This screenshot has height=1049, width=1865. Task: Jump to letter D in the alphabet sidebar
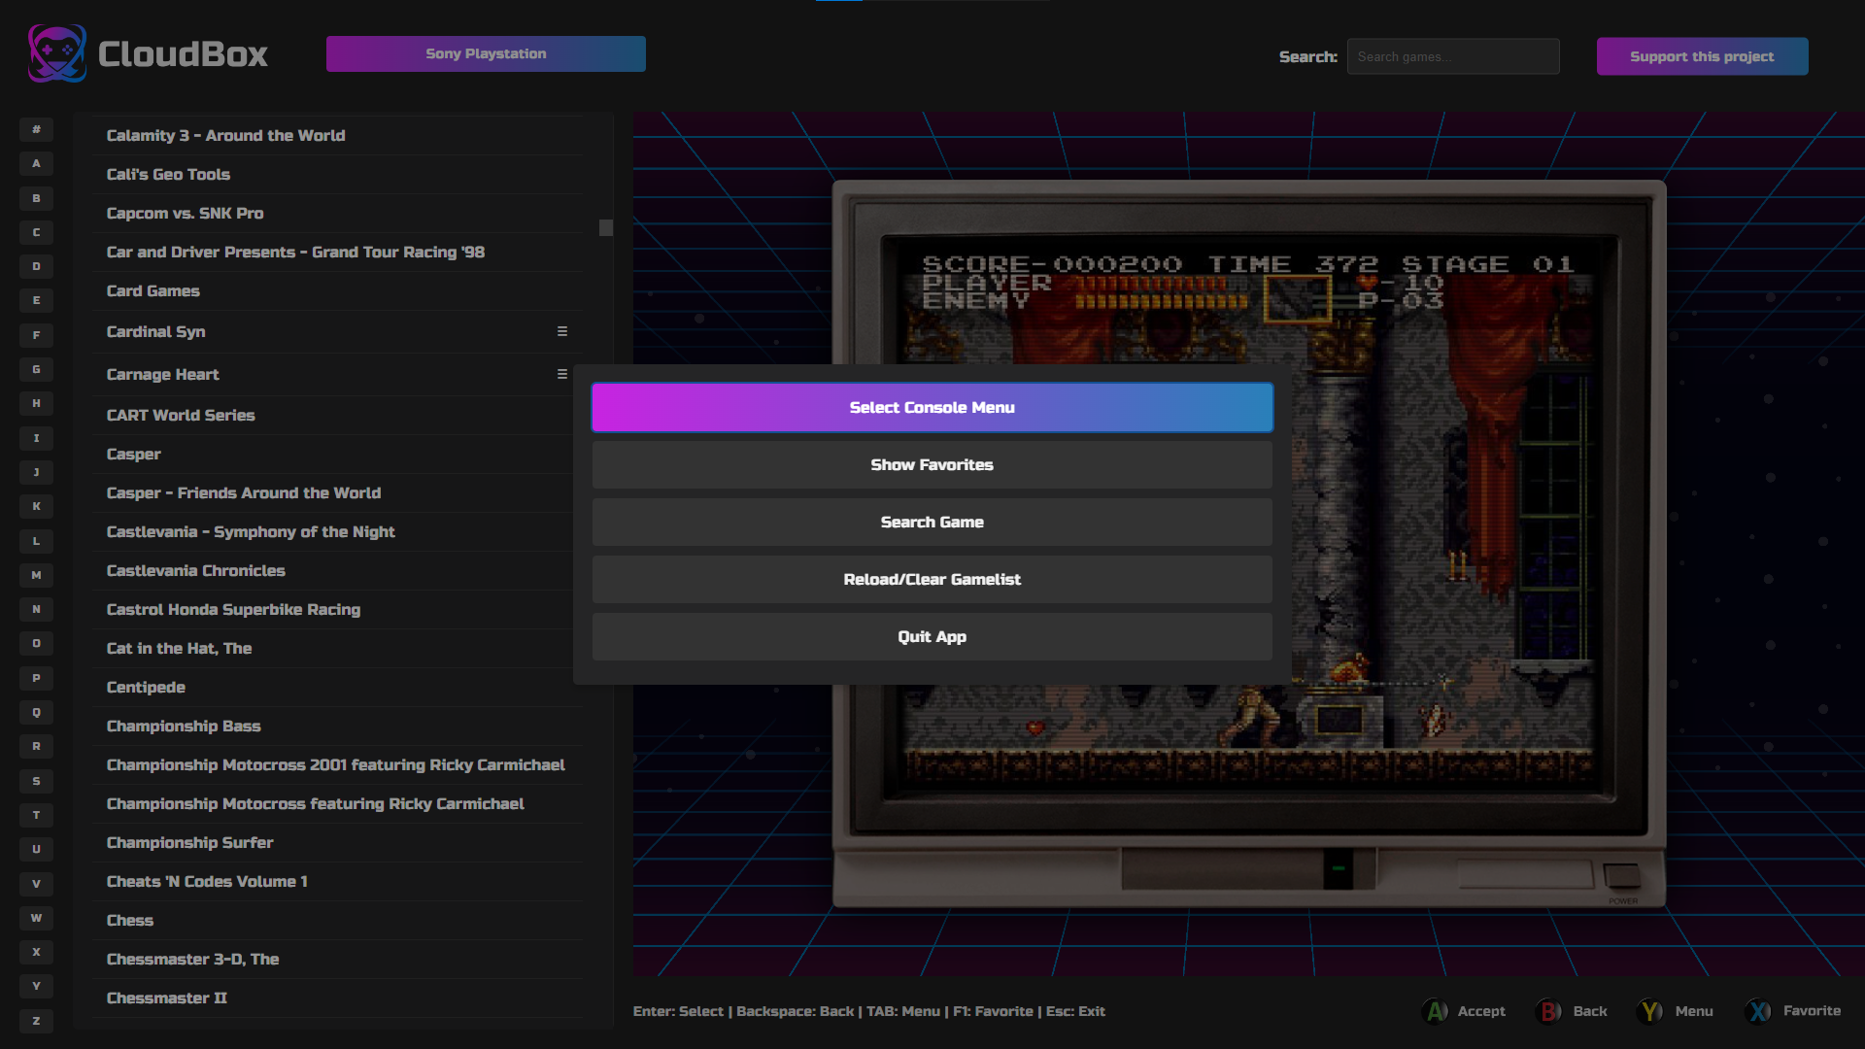coord(36,266)
